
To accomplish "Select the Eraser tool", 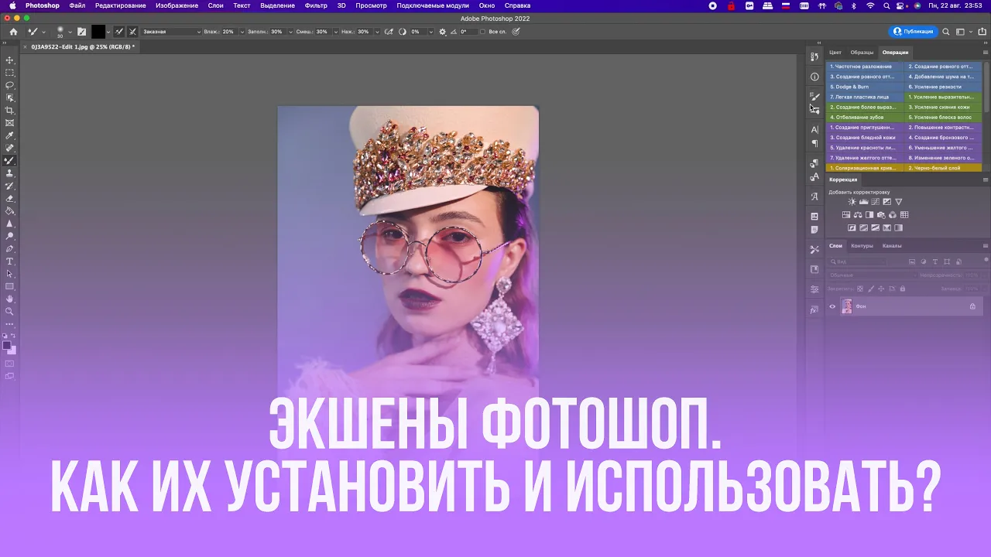I will [x=10, y=198].
